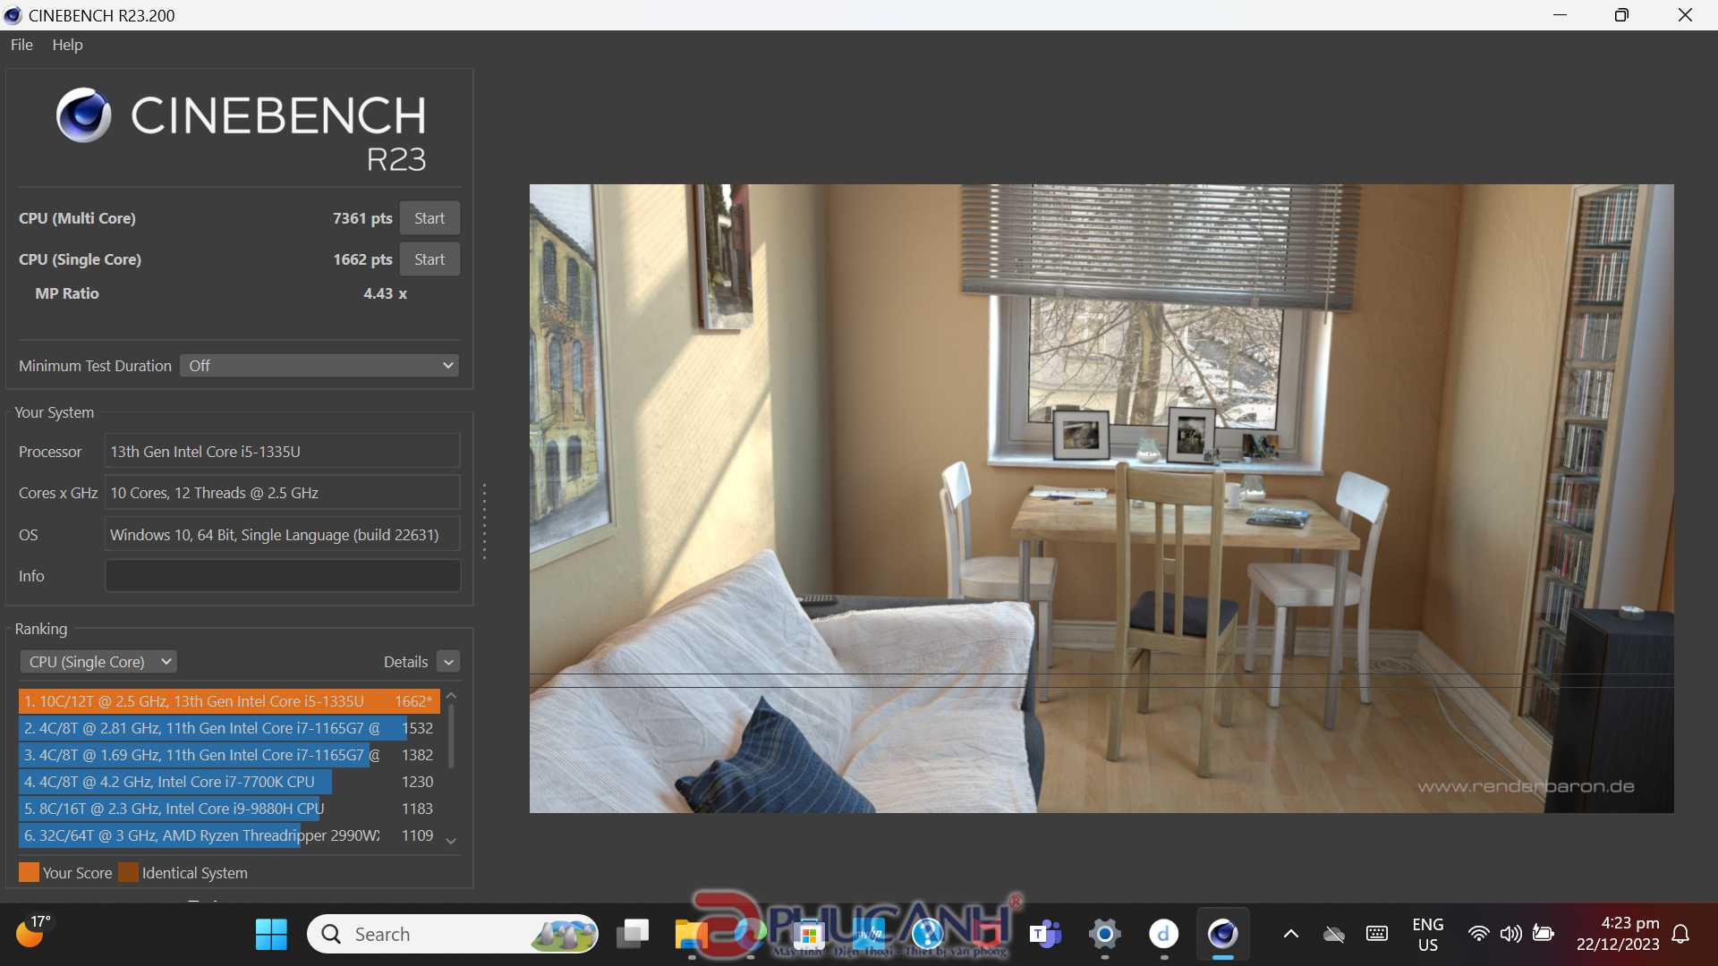
Task: Click the CPU Multi Core Start button
Action: point(429,217)
